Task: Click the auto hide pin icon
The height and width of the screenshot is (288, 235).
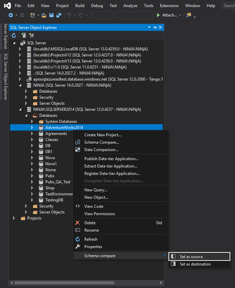Action: tap(155, 28)
